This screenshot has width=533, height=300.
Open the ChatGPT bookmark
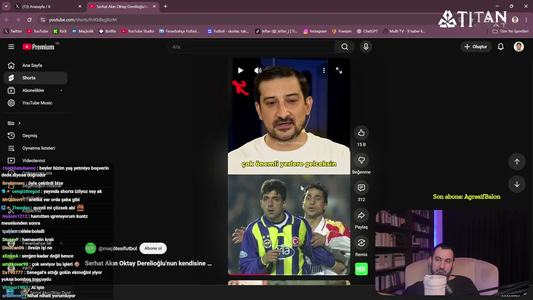pyautogui.click(x=367, y=31)
